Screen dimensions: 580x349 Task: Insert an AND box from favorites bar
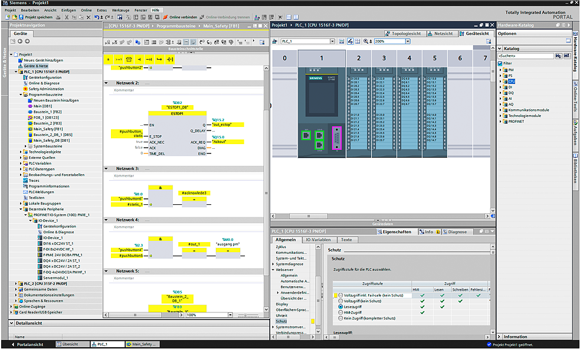(108, 59)
